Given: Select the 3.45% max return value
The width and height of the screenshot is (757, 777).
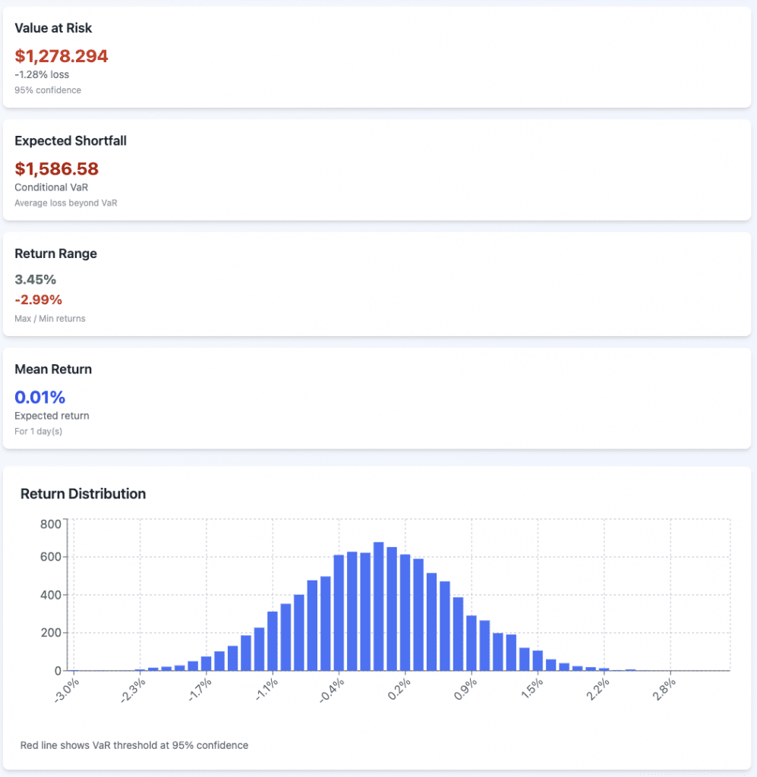Looking at the screenshot, I should coord(36,280).
